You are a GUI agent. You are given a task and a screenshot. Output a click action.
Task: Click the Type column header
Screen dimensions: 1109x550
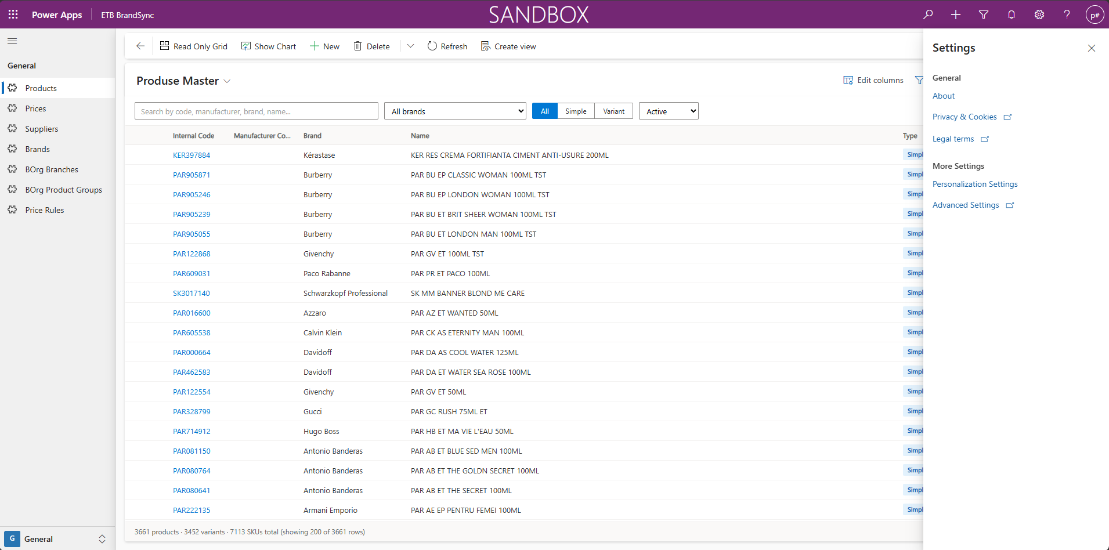click(x=910, y=136)
